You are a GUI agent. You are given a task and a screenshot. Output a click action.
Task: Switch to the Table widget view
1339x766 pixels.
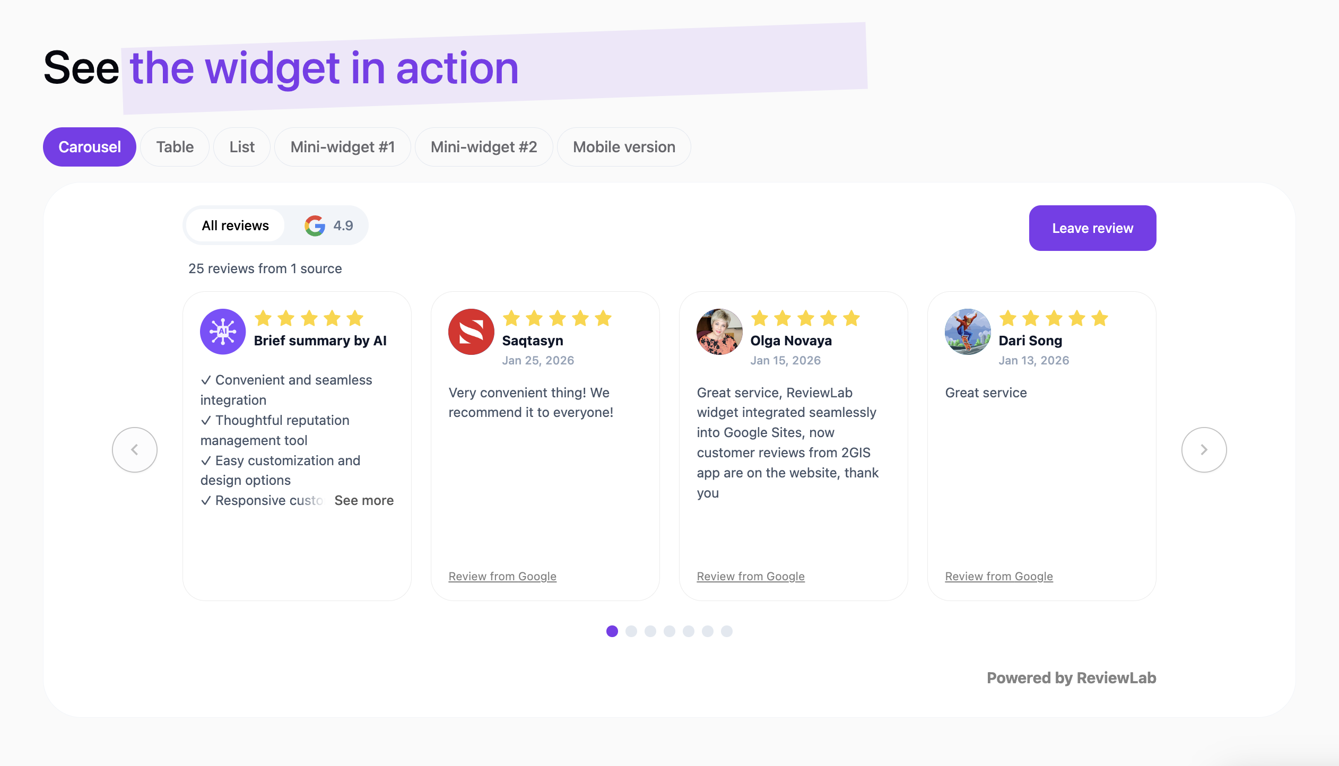tap(175, 146)
